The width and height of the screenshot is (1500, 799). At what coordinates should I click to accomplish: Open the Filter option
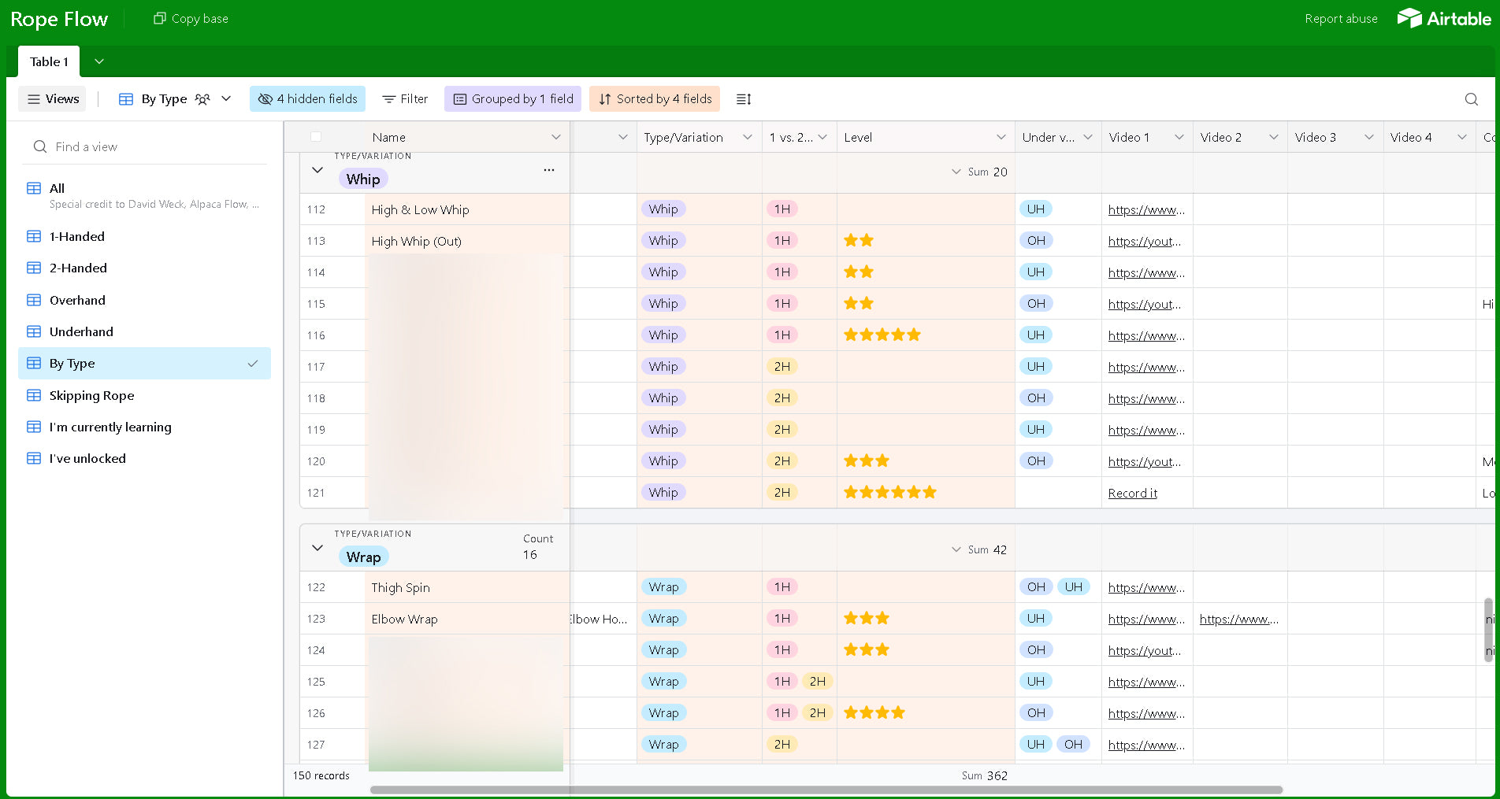(405, 98)
